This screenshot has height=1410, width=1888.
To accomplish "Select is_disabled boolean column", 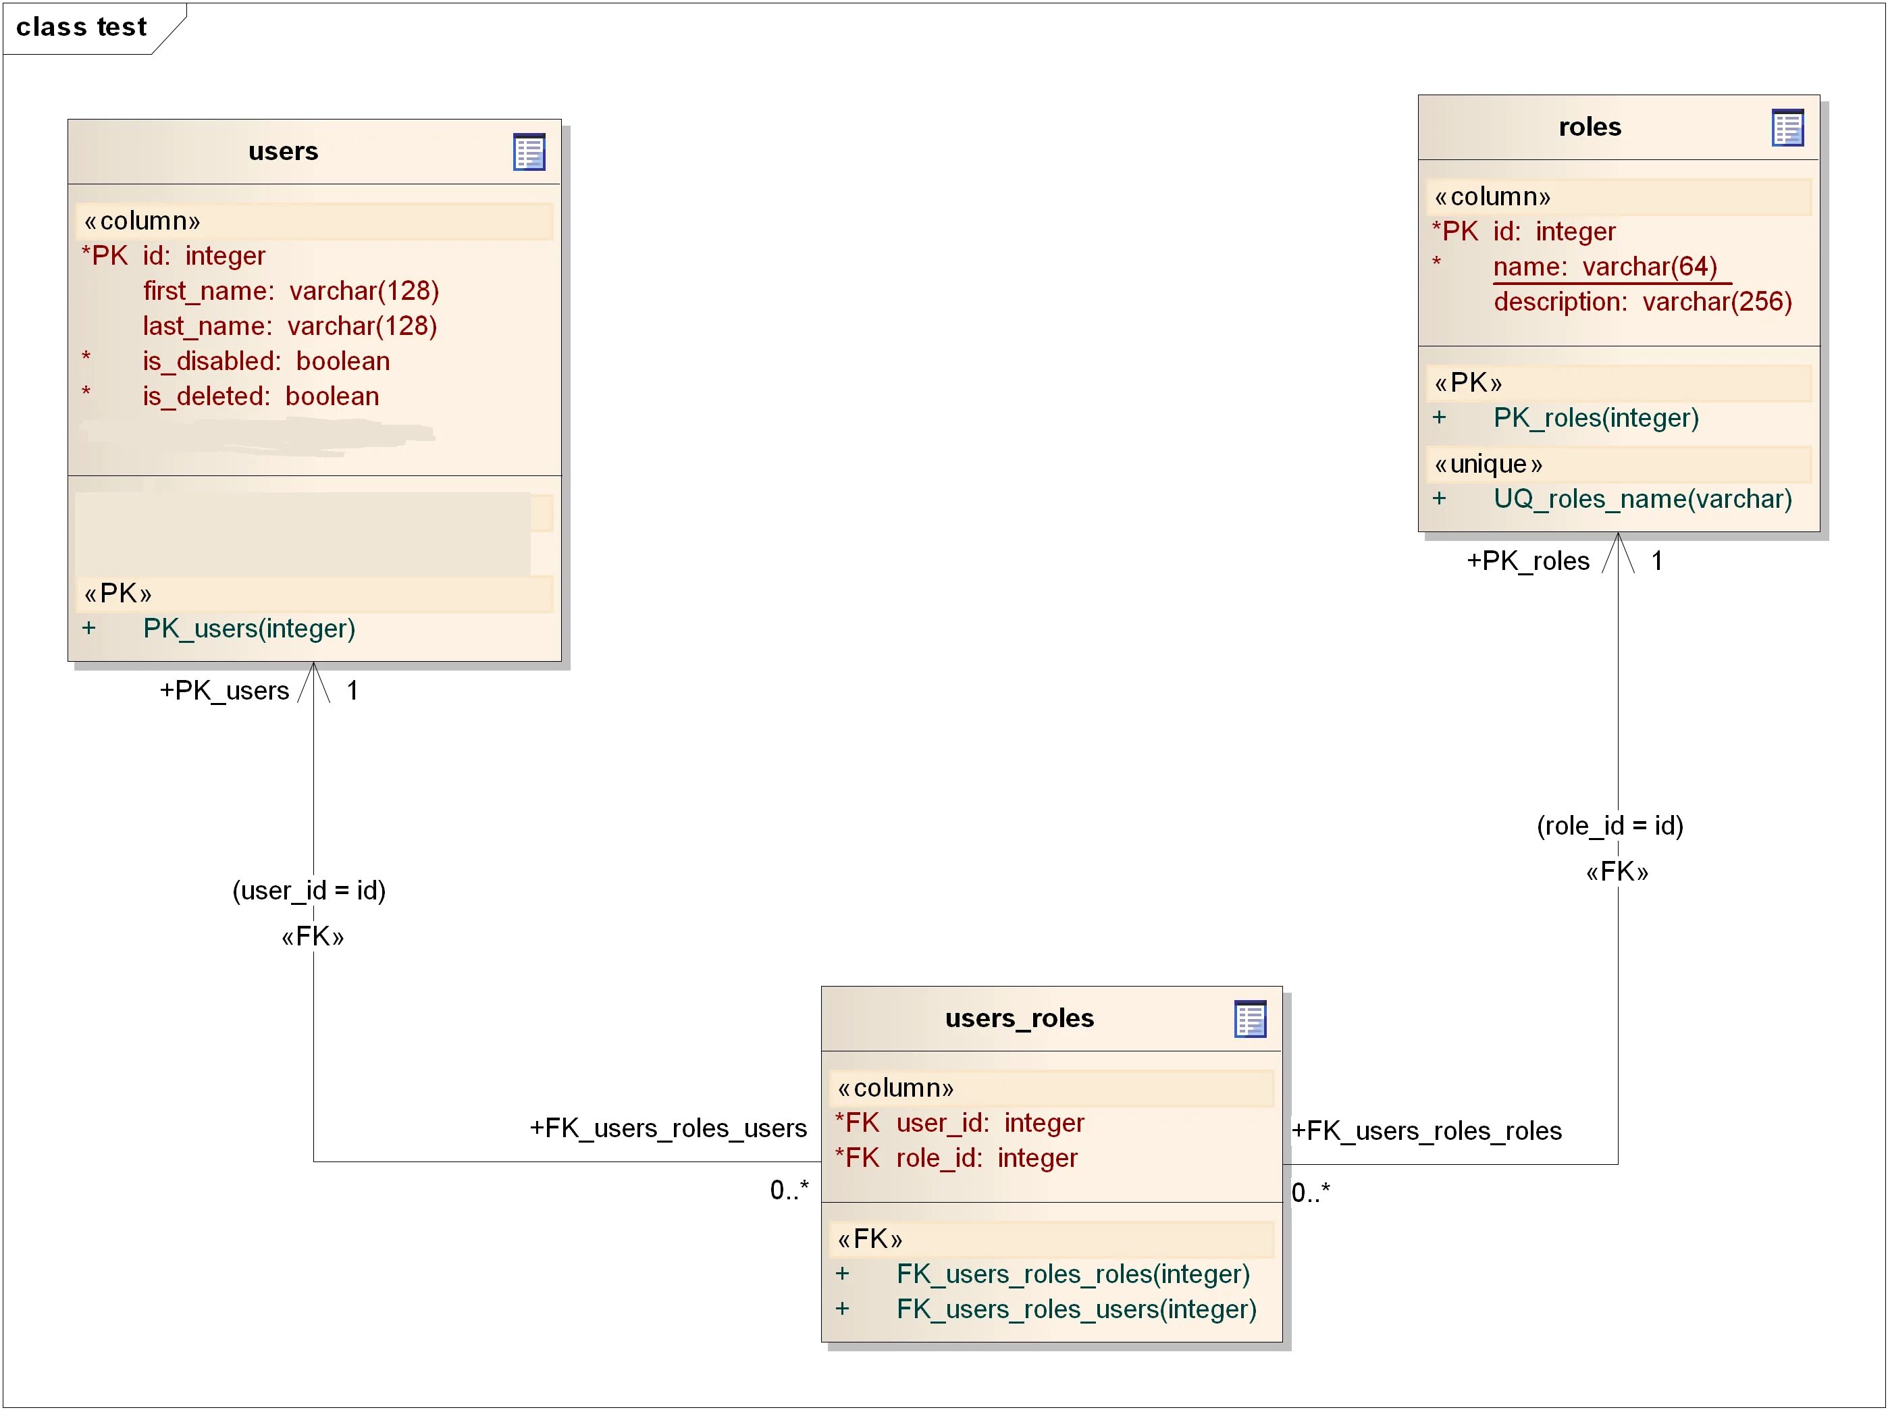I will [265, 361].
